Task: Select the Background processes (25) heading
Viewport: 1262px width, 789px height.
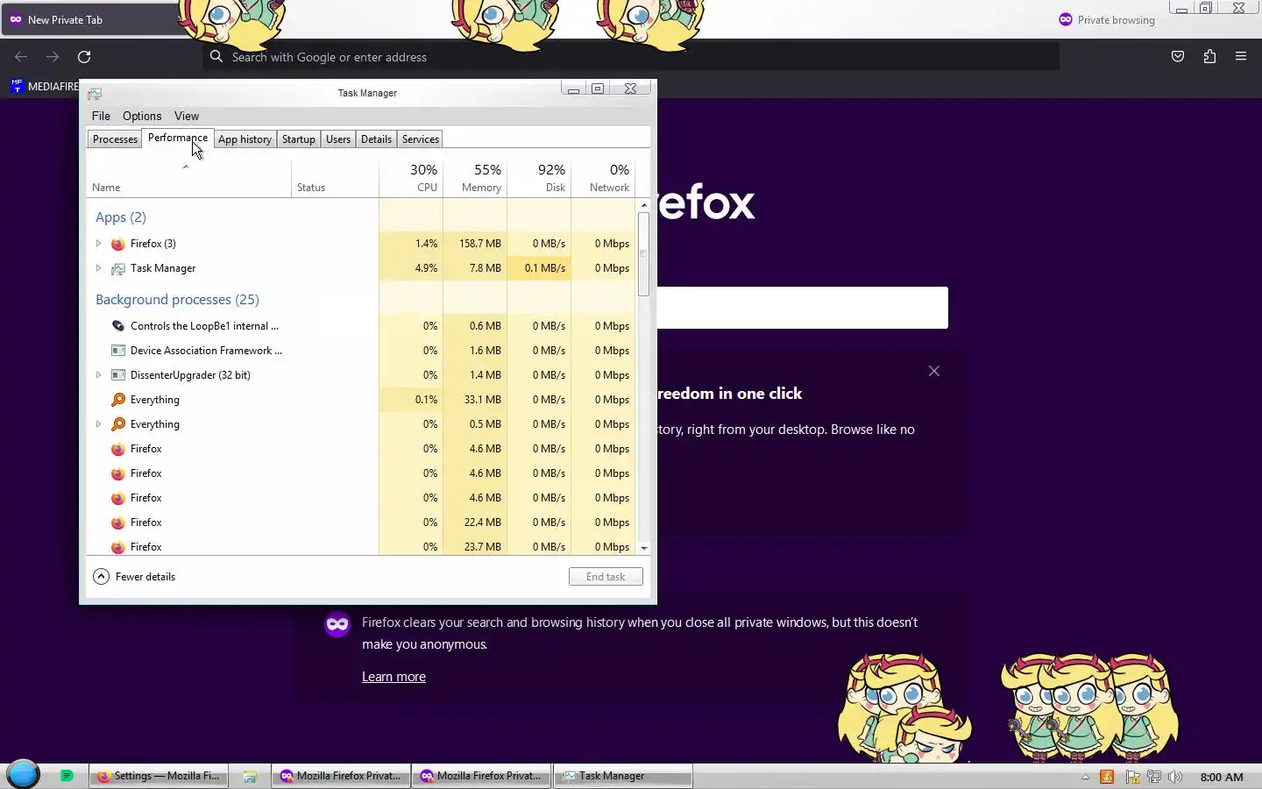Action: point(177,300)
